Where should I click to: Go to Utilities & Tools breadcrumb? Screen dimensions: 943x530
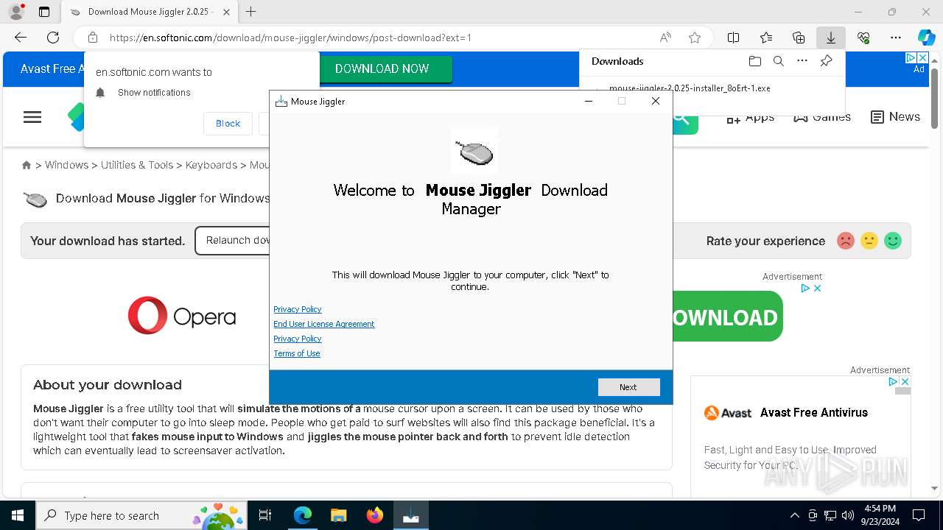click(x=137, y=165)
